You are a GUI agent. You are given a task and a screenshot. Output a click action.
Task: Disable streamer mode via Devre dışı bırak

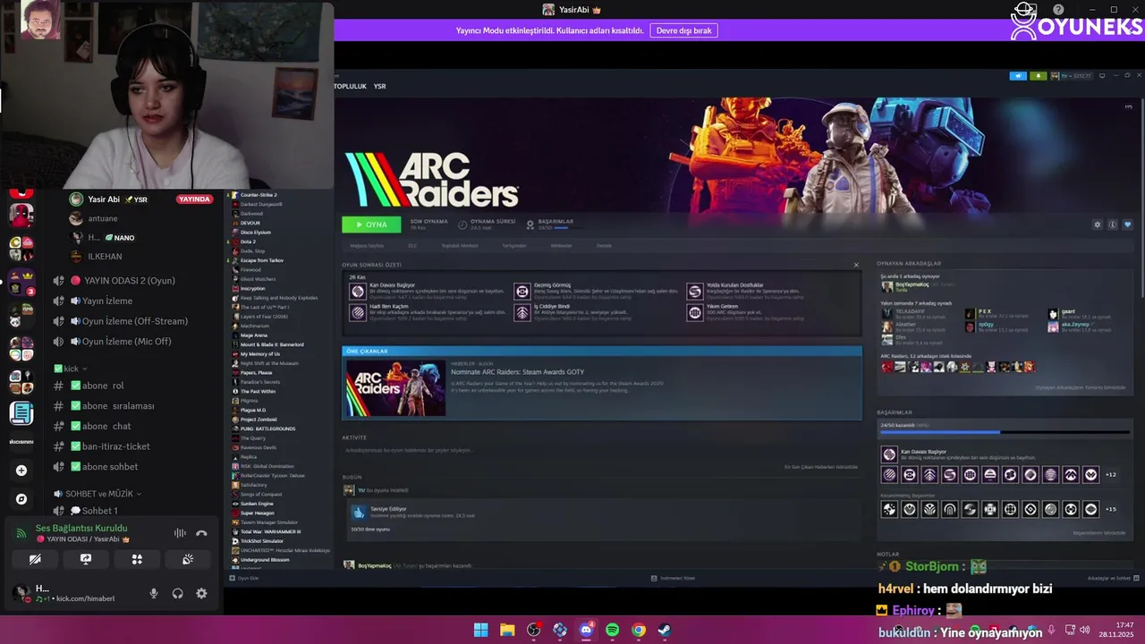[x=683, y=30]
